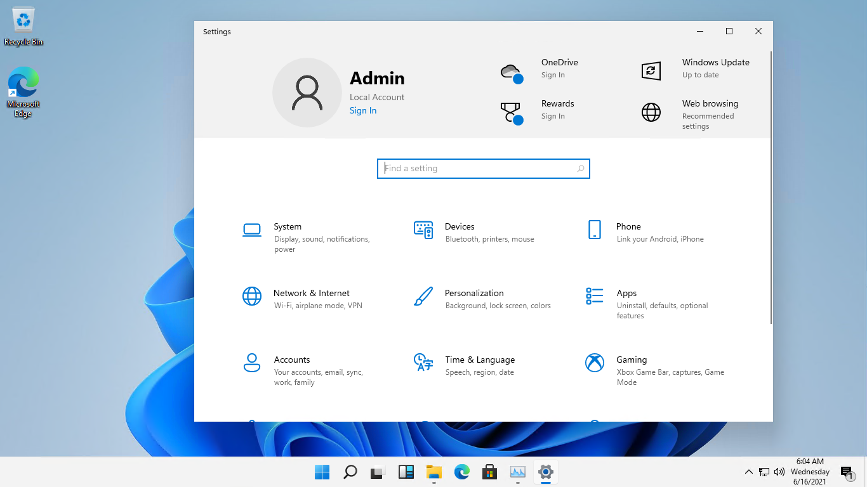
Task: Open the Gaming Xbox icon
Action: [x=595, y=363]
